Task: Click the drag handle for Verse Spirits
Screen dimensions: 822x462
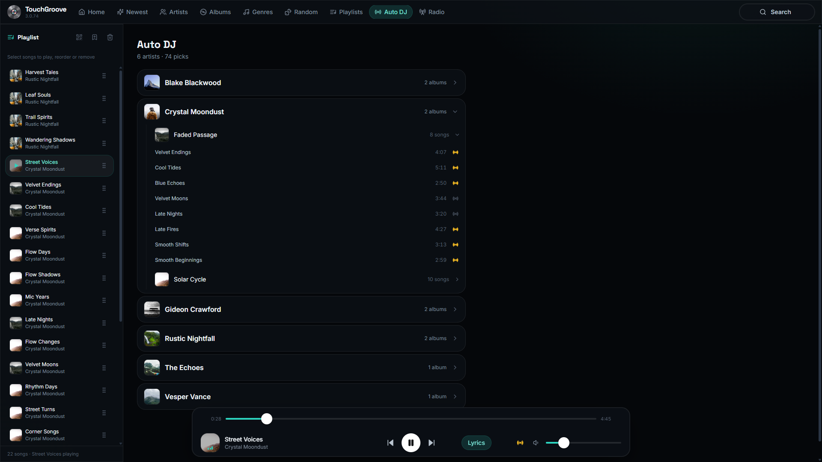Action: [x=104, y=233]
